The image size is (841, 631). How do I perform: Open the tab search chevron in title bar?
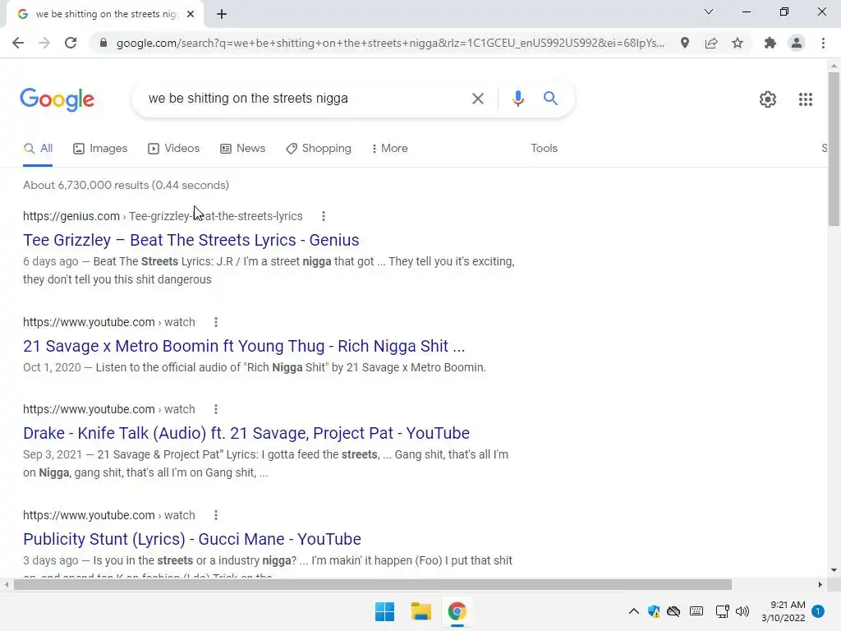coord(709,12)
